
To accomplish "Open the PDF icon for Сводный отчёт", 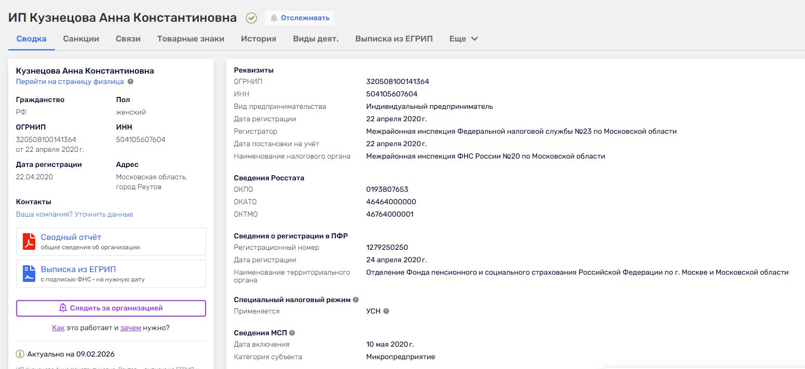I will (30, 241).
